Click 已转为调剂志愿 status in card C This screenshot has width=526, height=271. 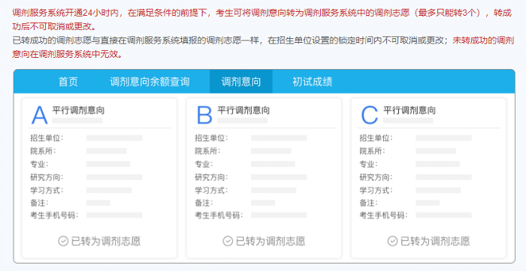435,241
